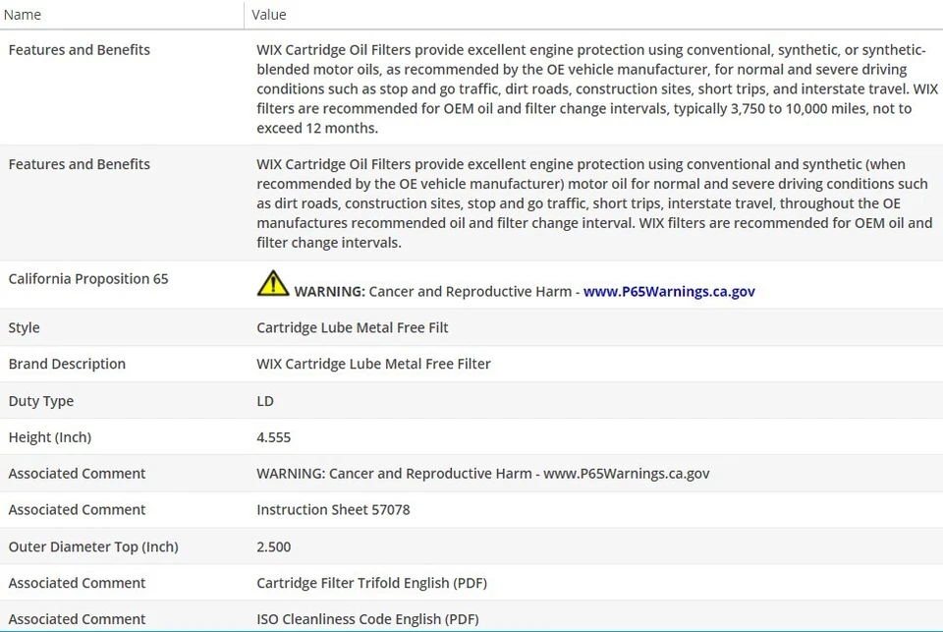Click ISO Cleanliness Code English (PDF) value
This screenshot has width=943, height=632.
pyautogui.click(x=367, y=619)
